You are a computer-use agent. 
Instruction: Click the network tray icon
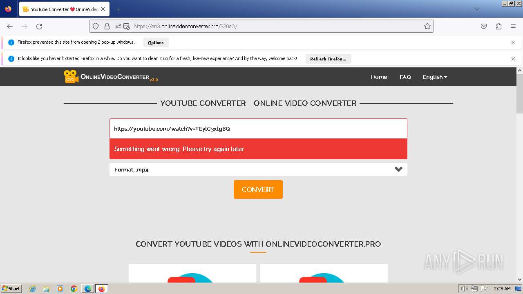[x=474, y=289]
